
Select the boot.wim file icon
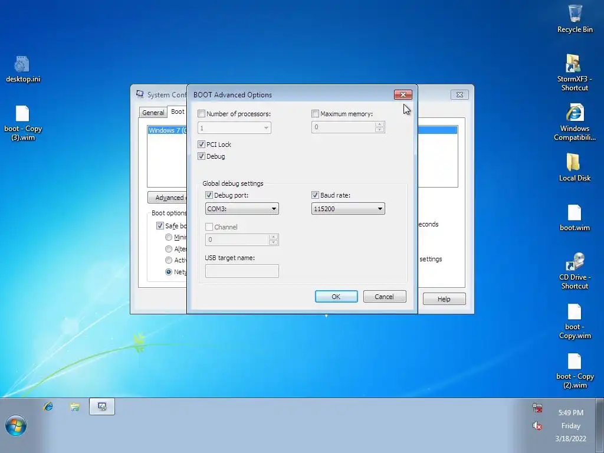coord(575,217)
